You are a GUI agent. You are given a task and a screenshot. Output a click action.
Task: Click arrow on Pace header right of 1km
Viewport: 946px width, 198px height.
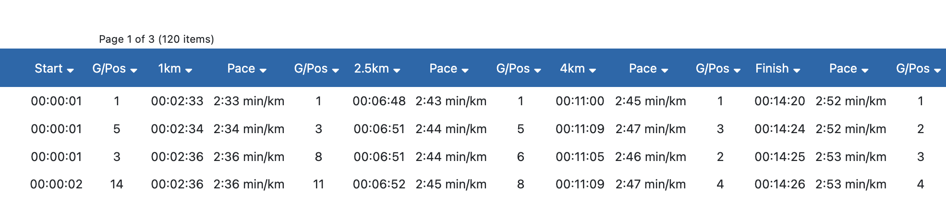pos(263,70)
